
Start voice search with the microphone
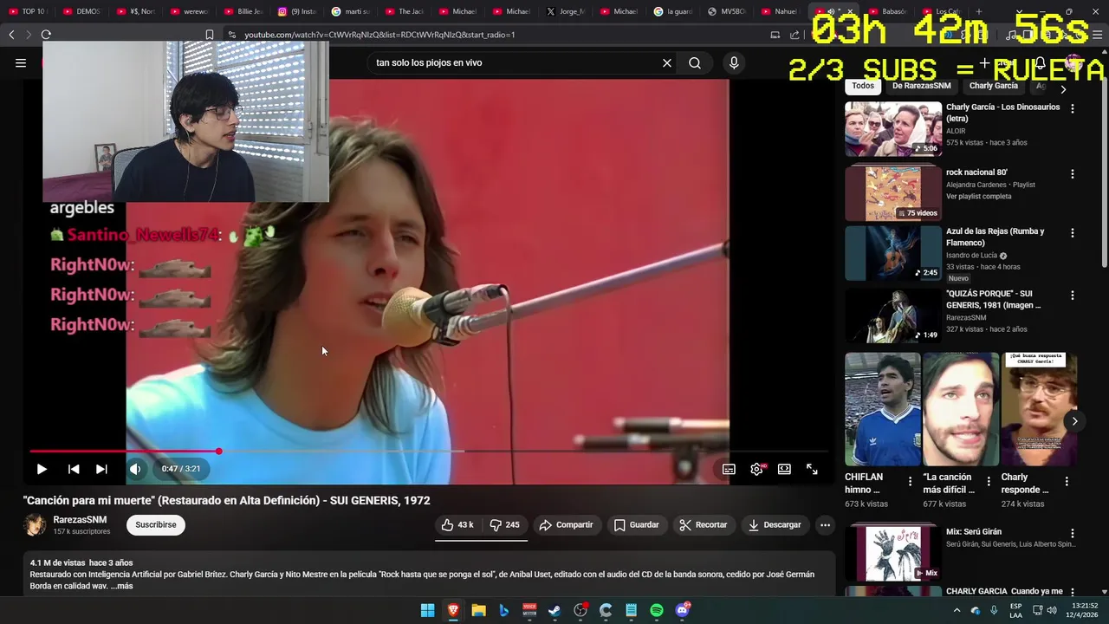point(734,62)
